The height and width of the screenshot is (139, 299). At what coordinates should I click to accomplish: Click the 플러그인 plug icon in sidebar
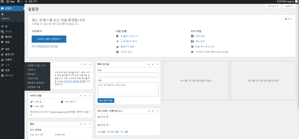[x=2, y=54]
